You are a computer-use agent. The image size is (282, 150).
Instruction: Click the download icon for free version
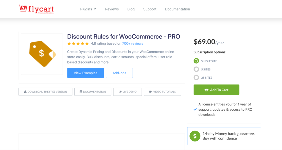click(x=25, y=92)
